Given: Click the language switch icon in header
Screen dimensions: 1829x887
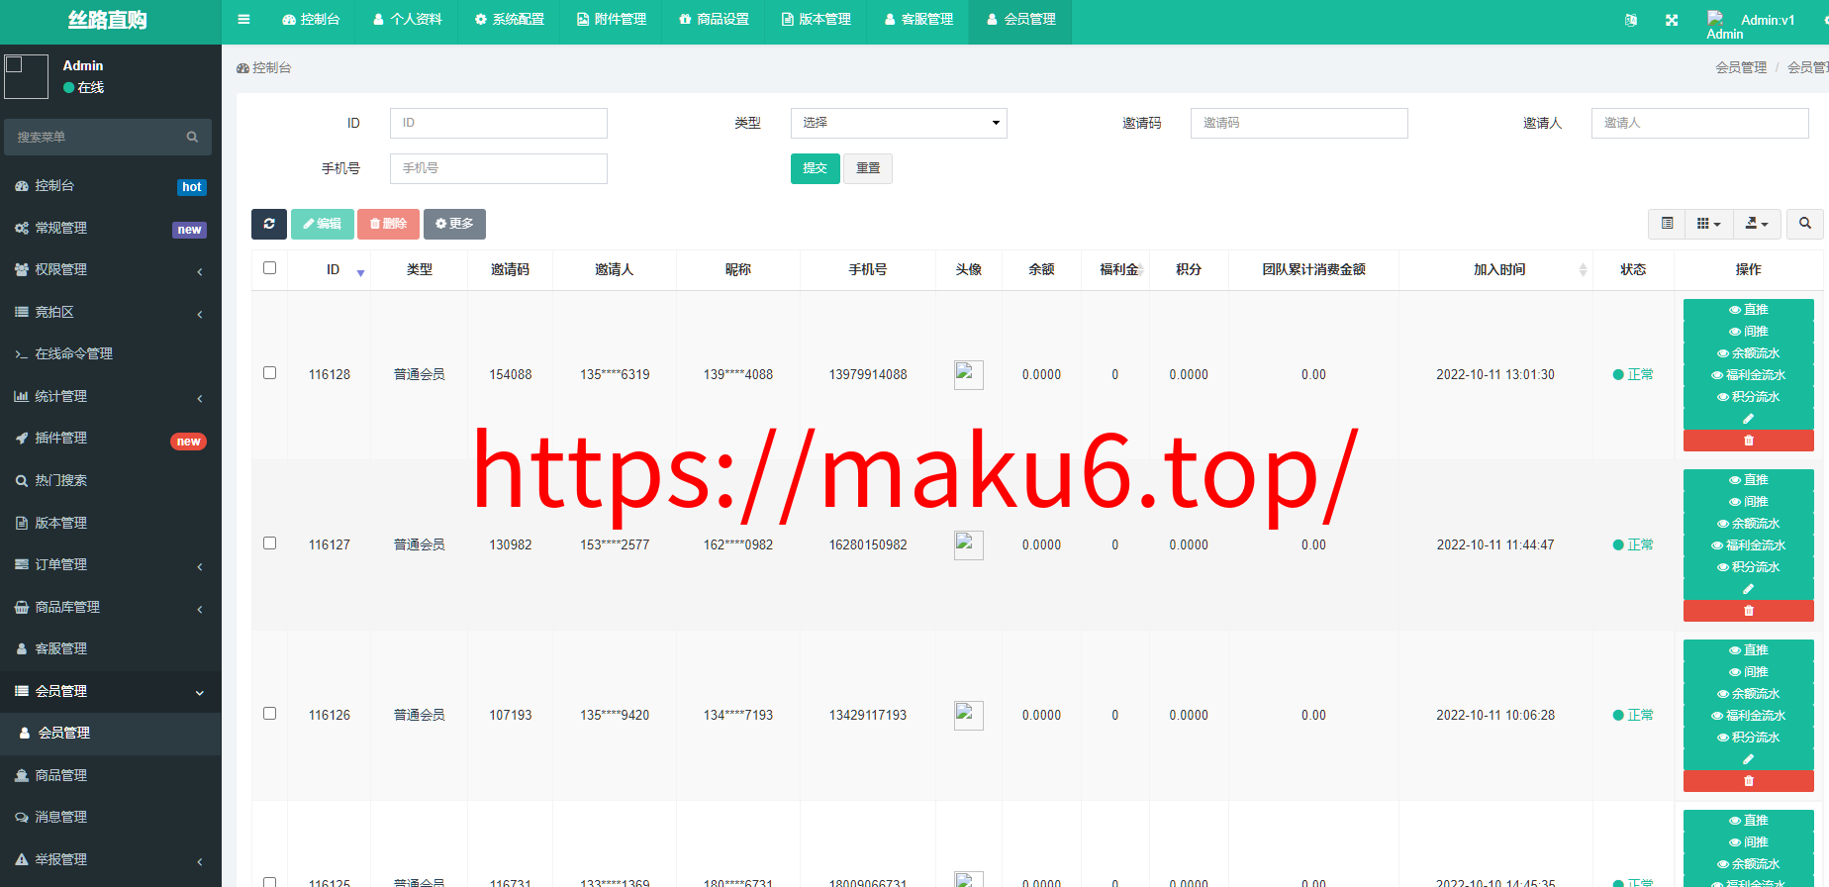Looking at the screenshot, I should 1631,20.
